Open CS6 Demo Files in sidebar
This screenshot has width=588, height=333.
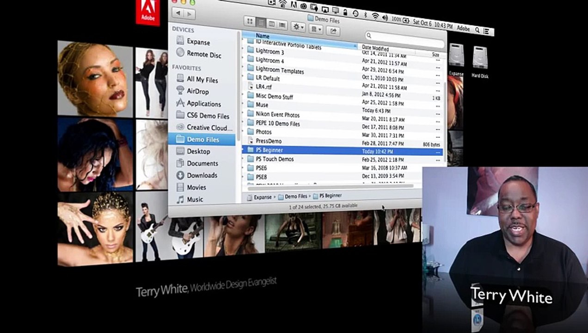point(208,116)
